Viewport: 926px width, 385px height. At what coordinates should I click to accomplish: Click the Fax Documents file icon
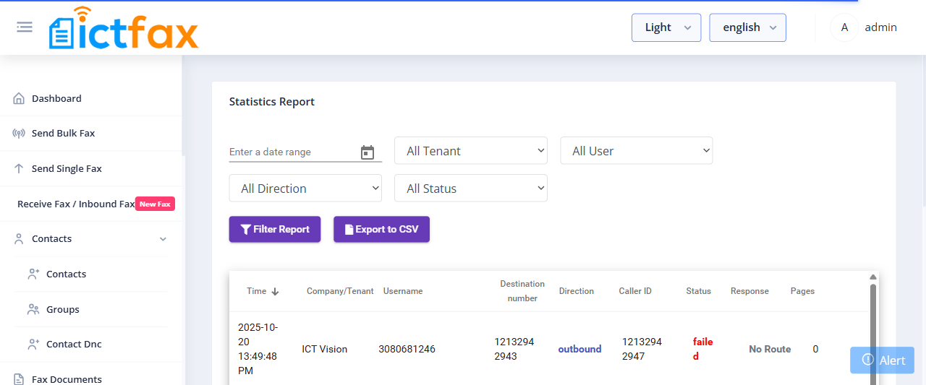click(x=19, y=379)
